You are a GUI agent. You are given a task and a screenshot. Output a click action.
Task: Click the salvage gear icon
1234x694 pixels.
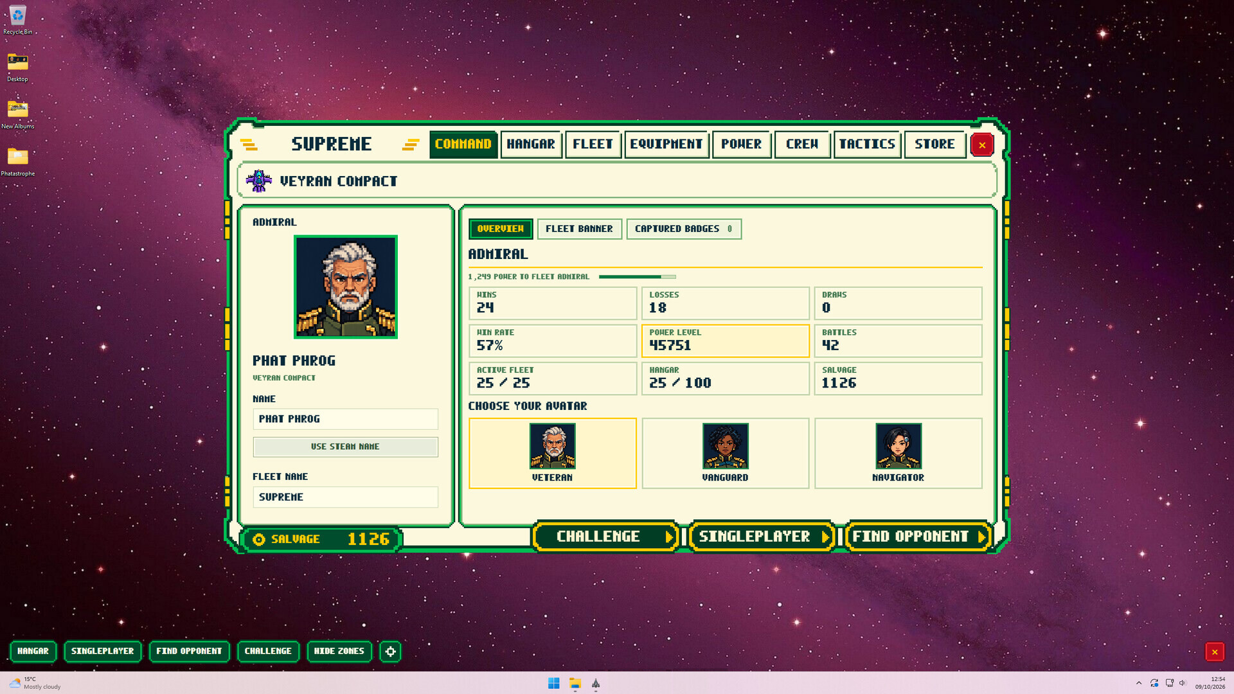click(x=259, y=540)
